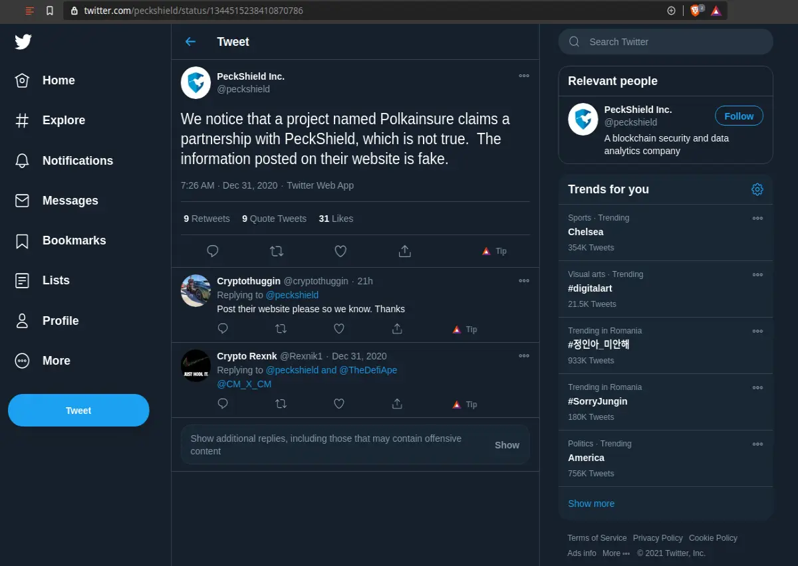The width and height of the screenshot is (798, 566).
Task: Click the Search Twitter field
Action: click(666, 42)
